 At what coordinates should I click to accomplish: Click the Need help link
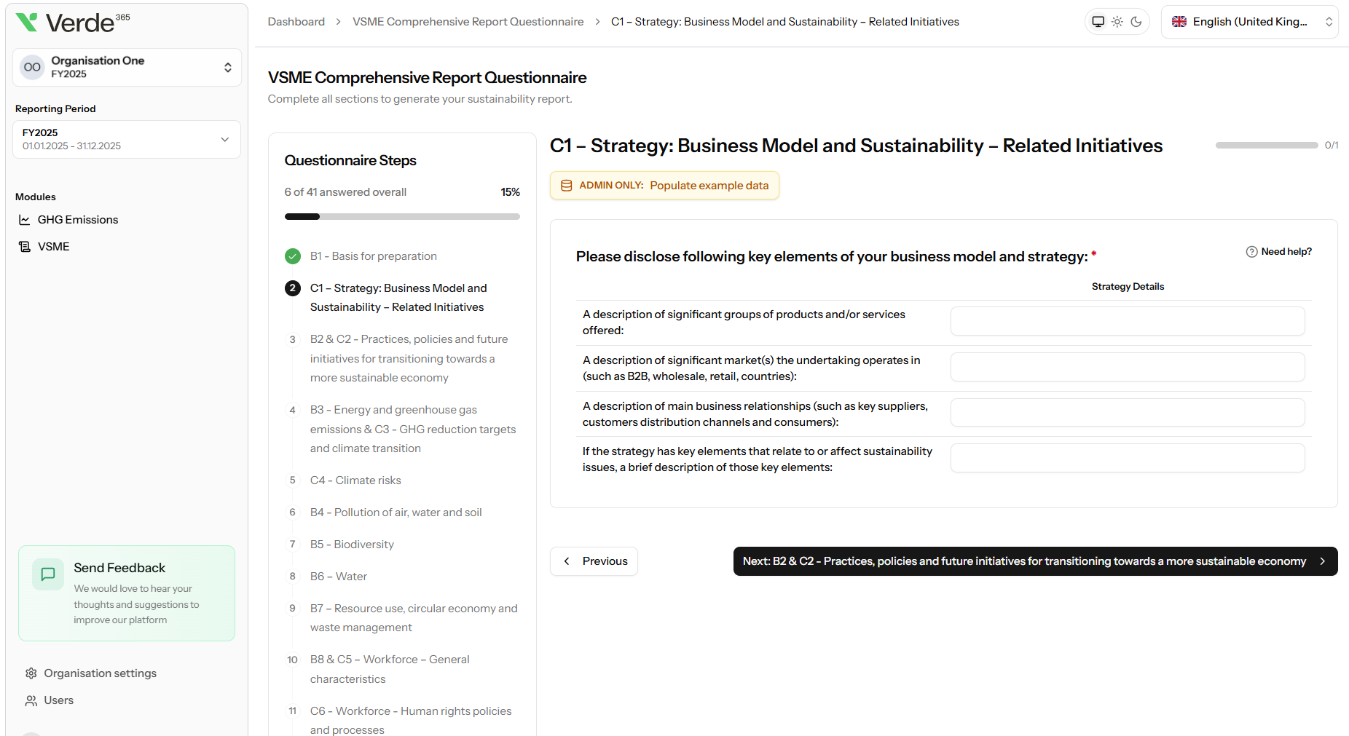pyautogui.click(x=1279, y=251)
